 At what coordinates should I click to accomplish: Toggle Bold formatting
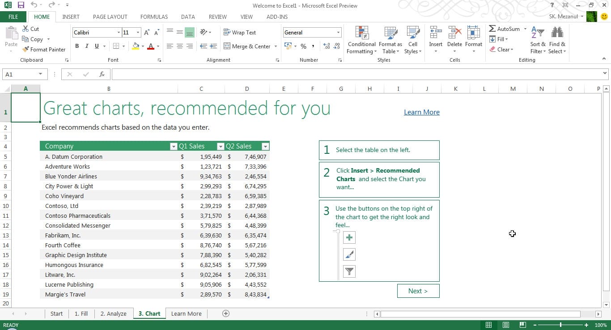click(x=77, y=46)
